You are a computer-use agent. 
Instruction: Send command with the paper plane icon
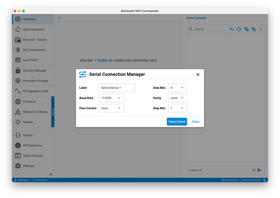click(260, 170)
